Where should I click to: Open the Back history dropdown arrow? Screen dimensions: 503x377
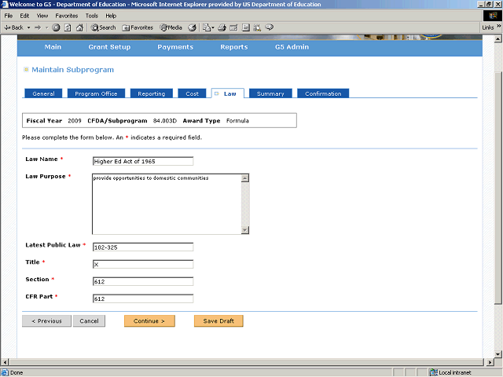click(28, 27)
